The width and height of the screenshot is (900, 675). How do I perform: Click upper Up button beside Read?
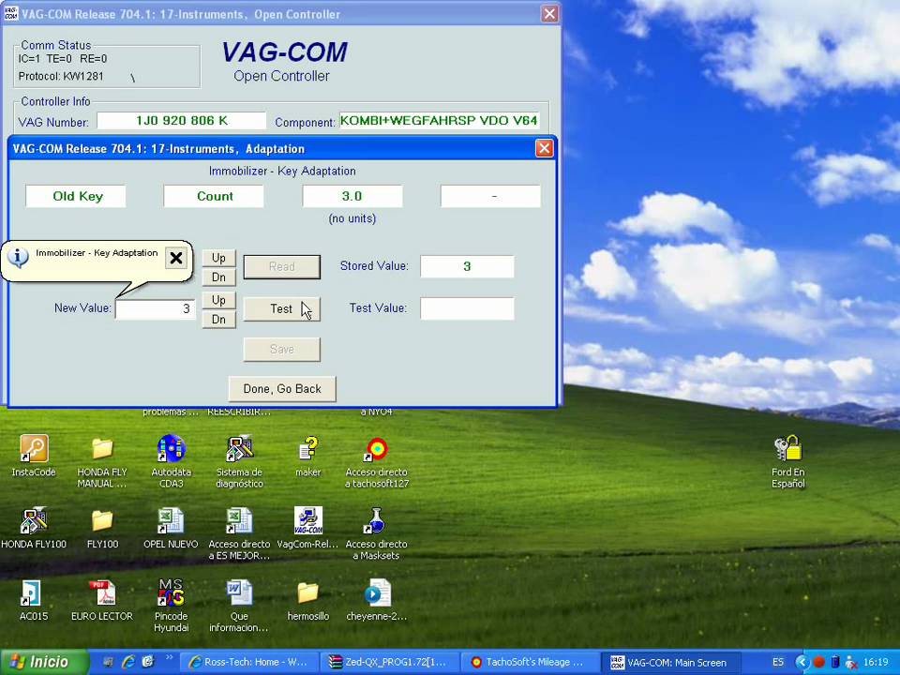click(x=218, y=258)
